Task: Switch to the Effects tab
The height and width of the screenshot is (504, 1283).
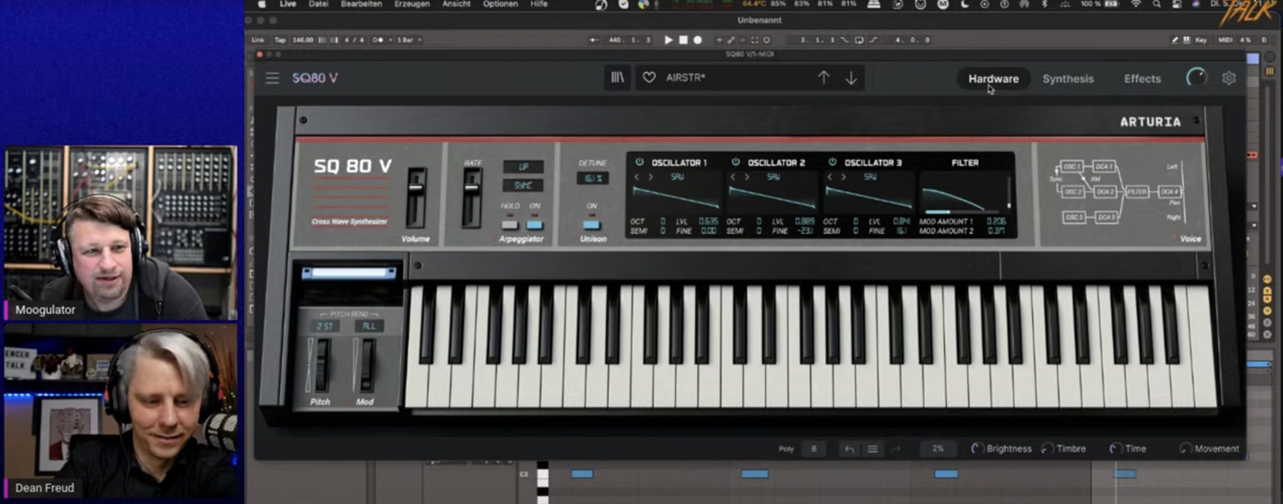Action: (1142, 79)
